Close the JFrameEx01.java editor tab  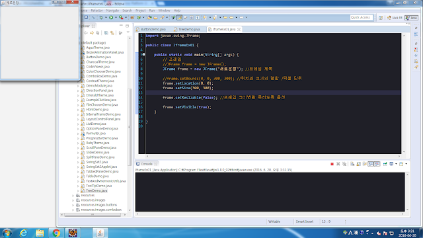pos(239,29)
